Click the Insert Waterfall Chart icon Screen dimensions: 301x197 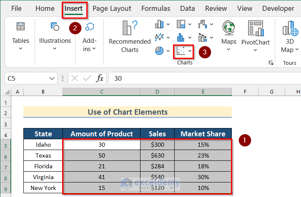click(203, 25)
